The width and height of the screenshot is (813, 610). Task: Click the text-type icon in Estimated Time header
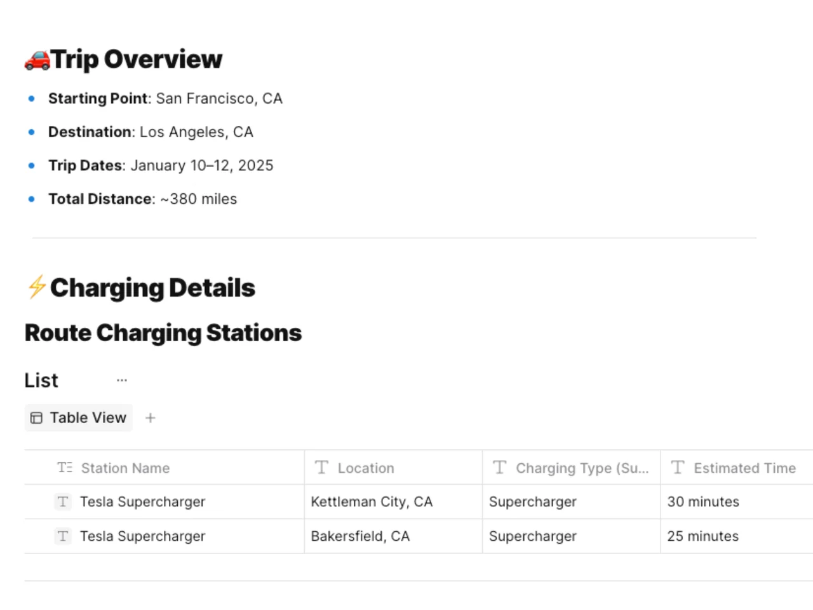tap(678, 468)
